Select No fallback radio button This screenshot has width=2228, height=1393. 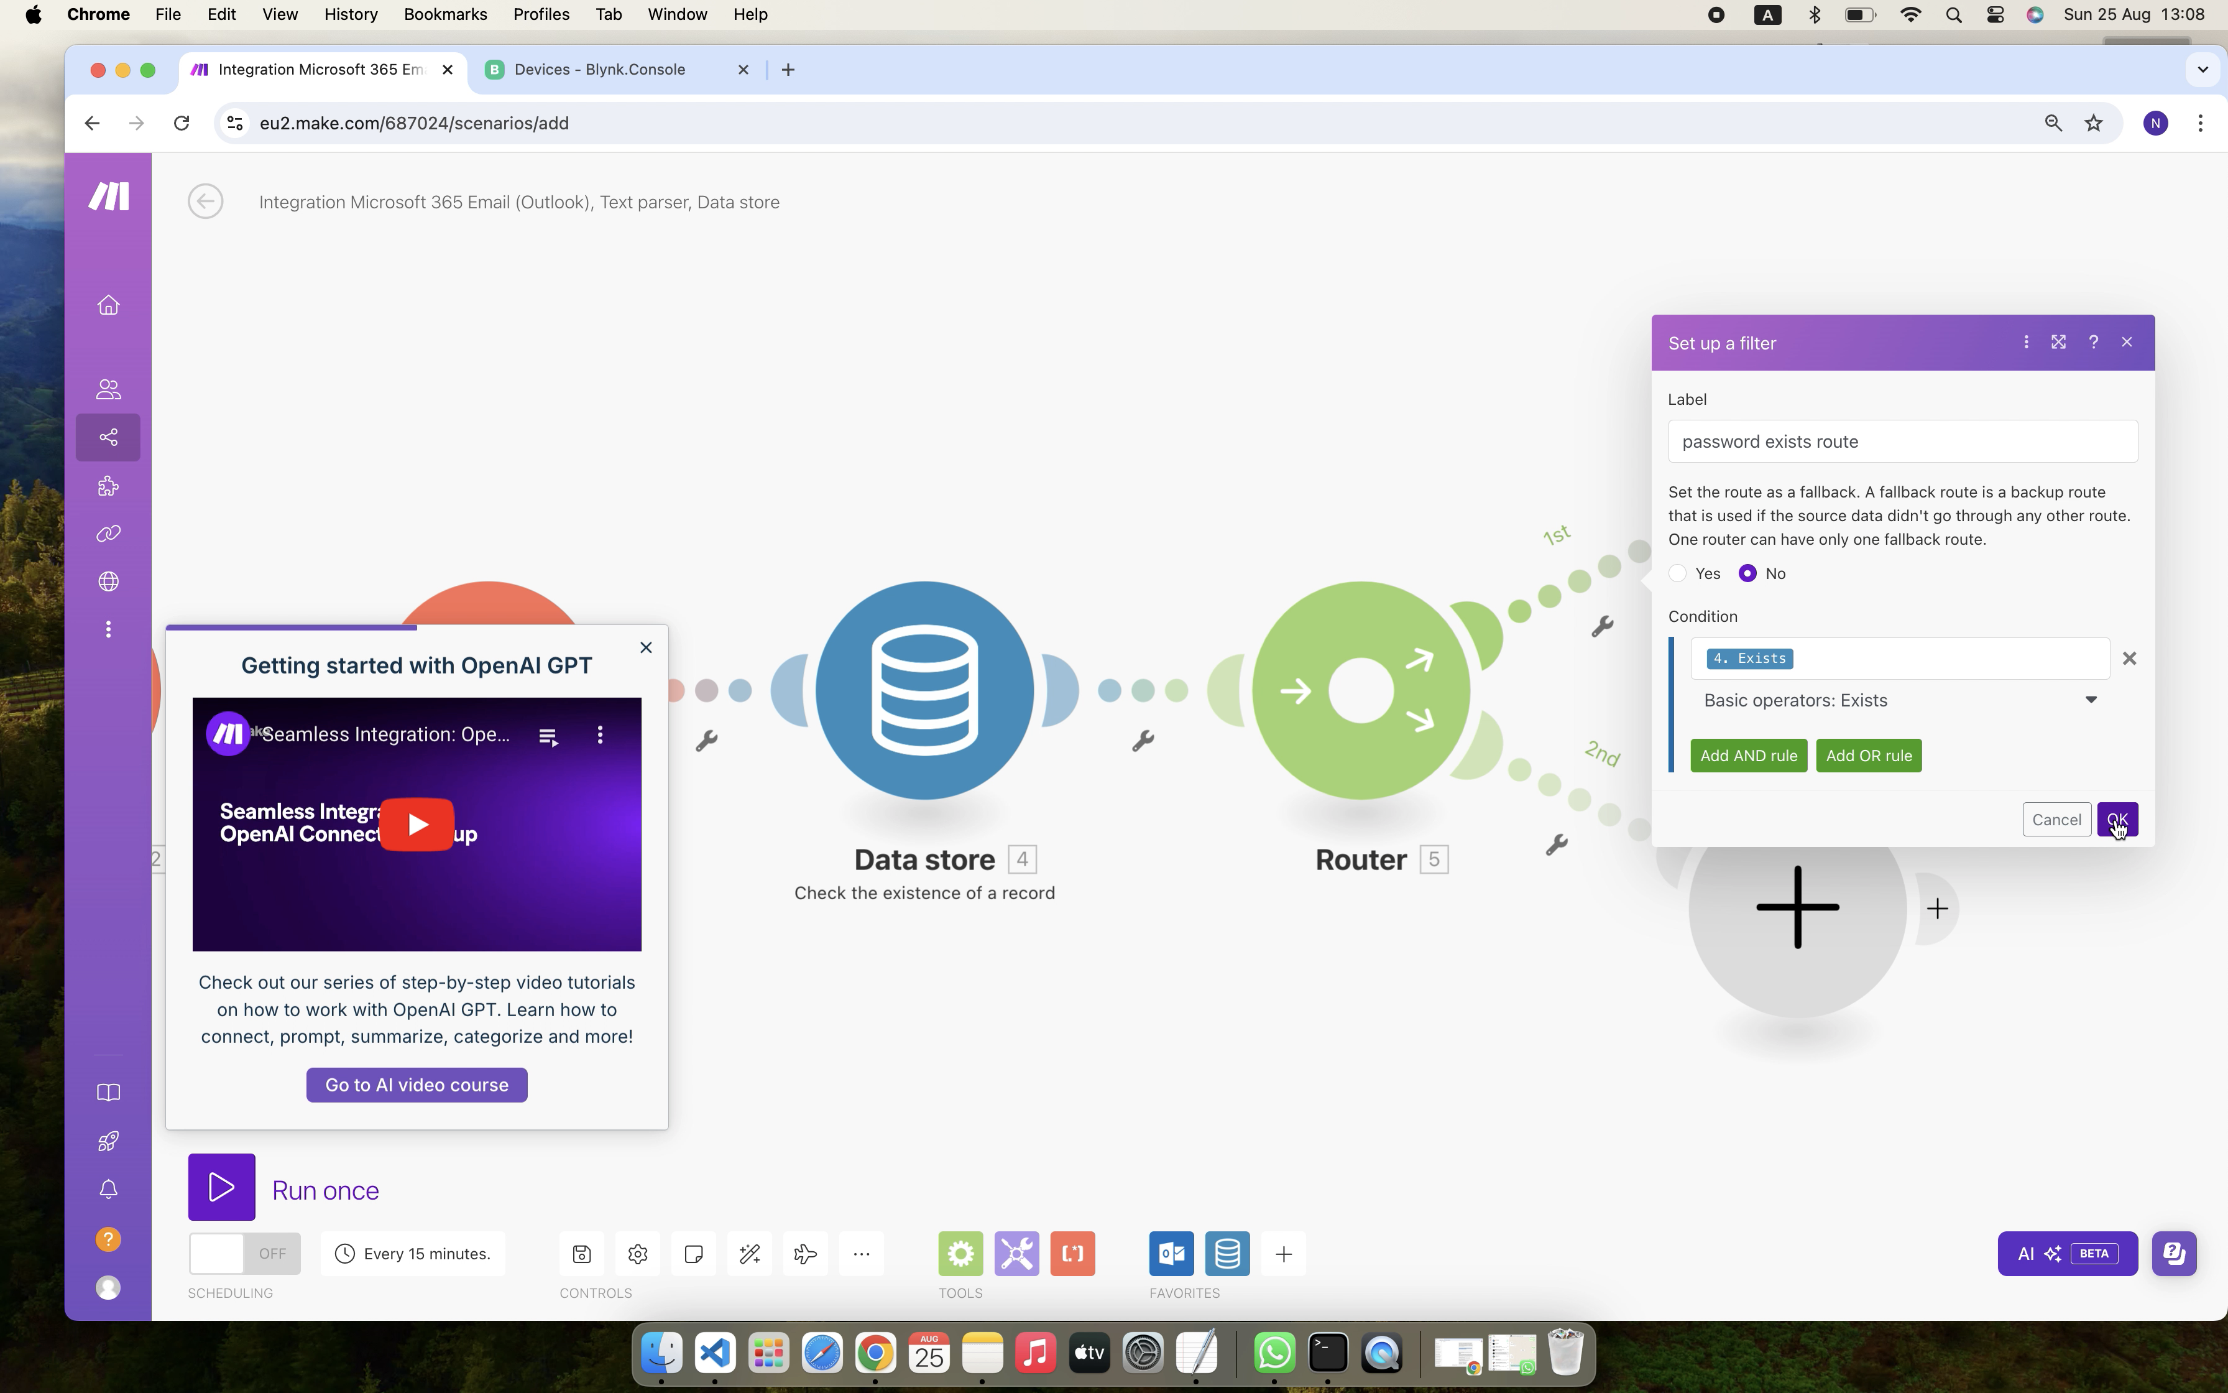coord(1747,573)
